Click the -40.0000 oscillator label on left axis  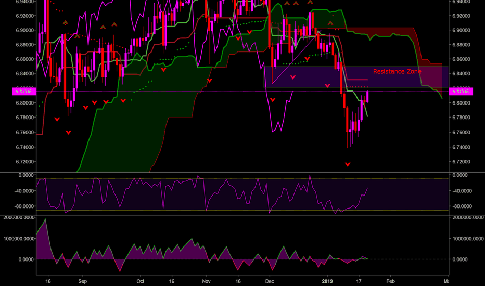coord(24,191)
